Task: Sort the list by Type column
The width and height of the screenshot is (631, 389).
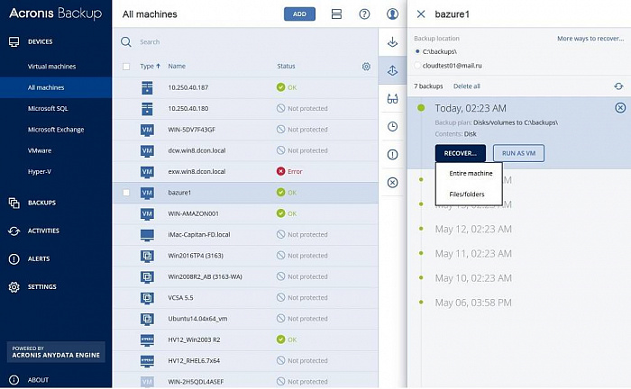Action: (x=150, y=67)
